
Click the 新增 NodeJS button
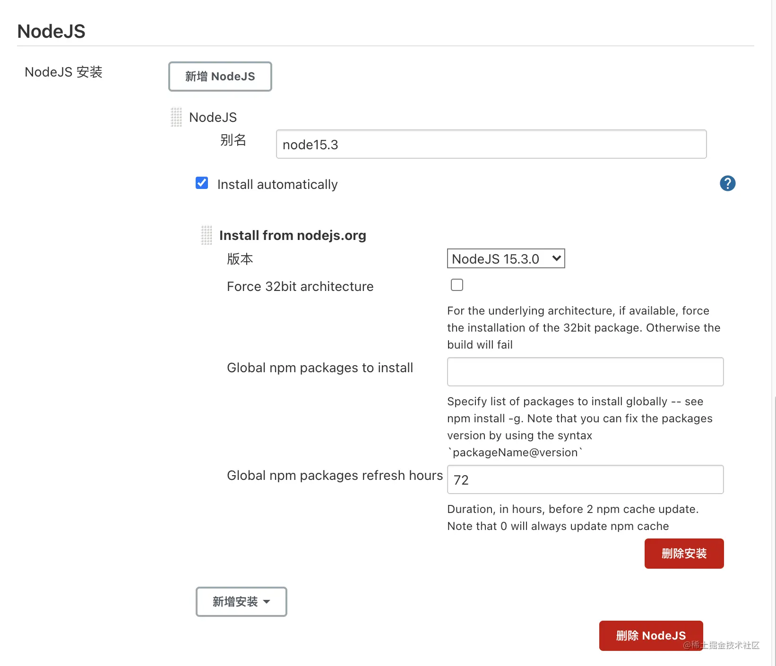point(220,76)
